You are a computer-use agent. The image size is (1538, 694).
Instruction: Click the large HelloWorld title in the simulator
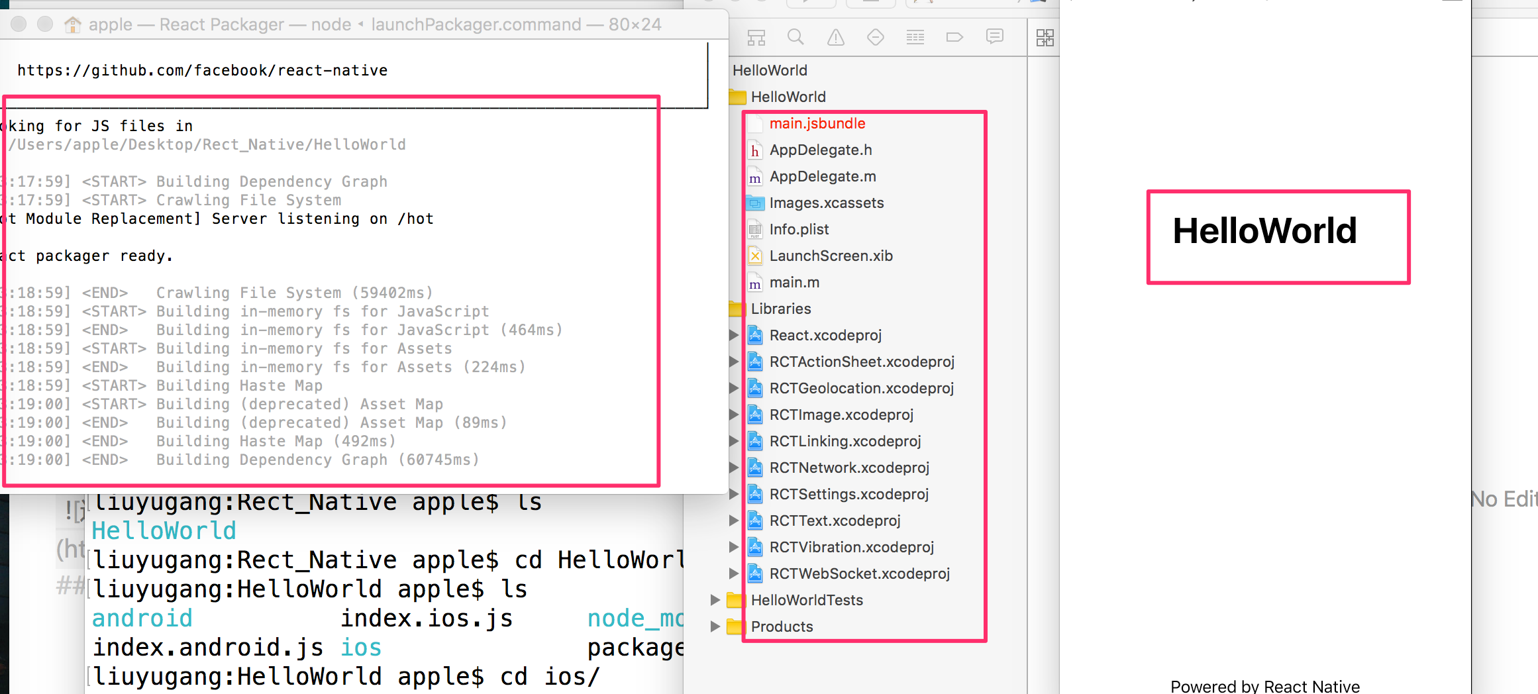click(1265, 231)
